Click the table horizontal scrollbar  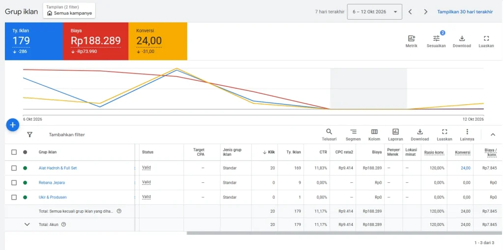344,233
